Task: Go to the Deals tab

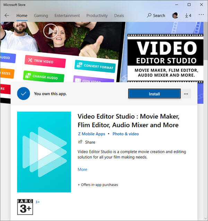Action: pos(119,16)
